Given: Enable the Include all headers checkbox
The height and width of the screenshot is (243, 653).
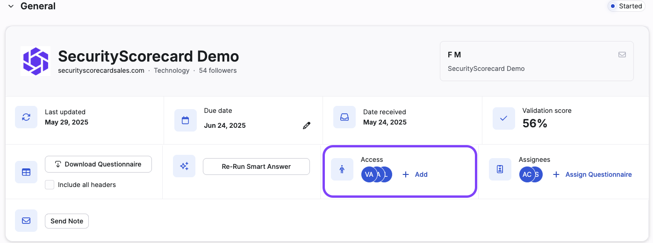Looking at the screenshot, I should [x=50, y=185].
